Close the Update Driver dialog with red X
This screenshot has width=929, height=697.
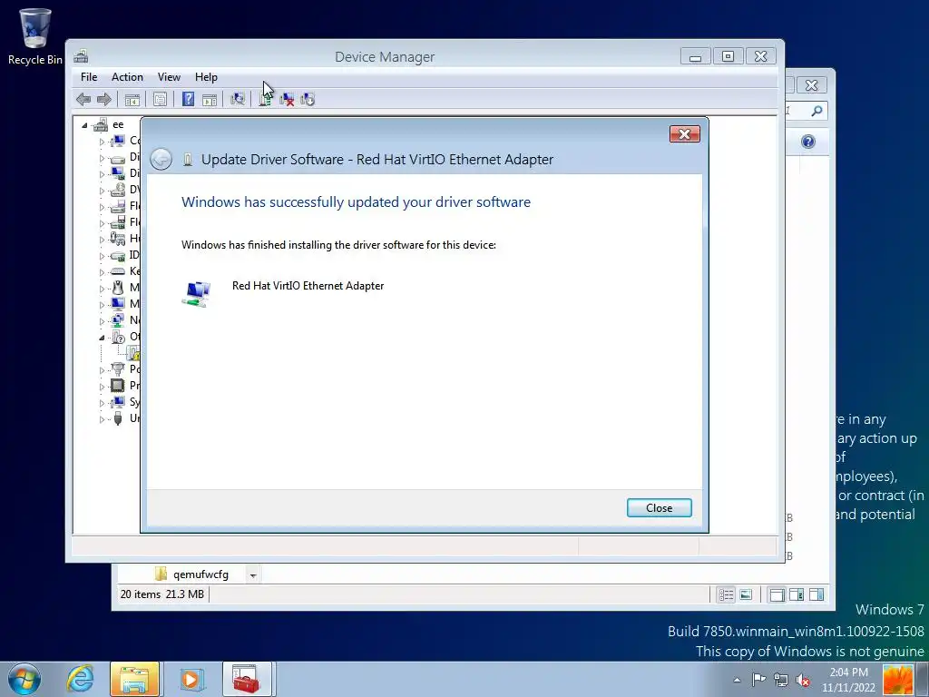click(684, 134)
